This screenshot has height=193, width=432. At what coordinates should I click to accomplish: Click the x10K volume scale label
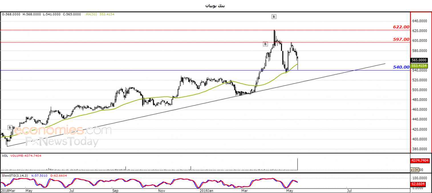coord(415,170)
